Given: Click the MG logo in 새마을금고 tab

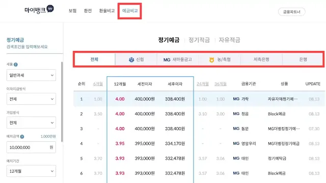Looking at the screenshot, I should tap(167, 60).
